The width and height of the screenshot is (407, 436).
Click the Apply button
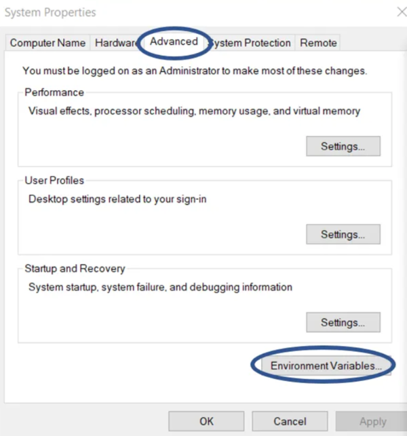tap(372, 421)
